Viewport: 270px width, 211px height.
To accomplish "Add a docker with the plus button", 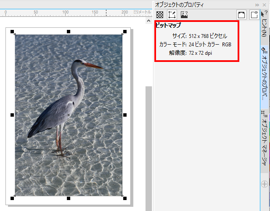I will (265, 184).
